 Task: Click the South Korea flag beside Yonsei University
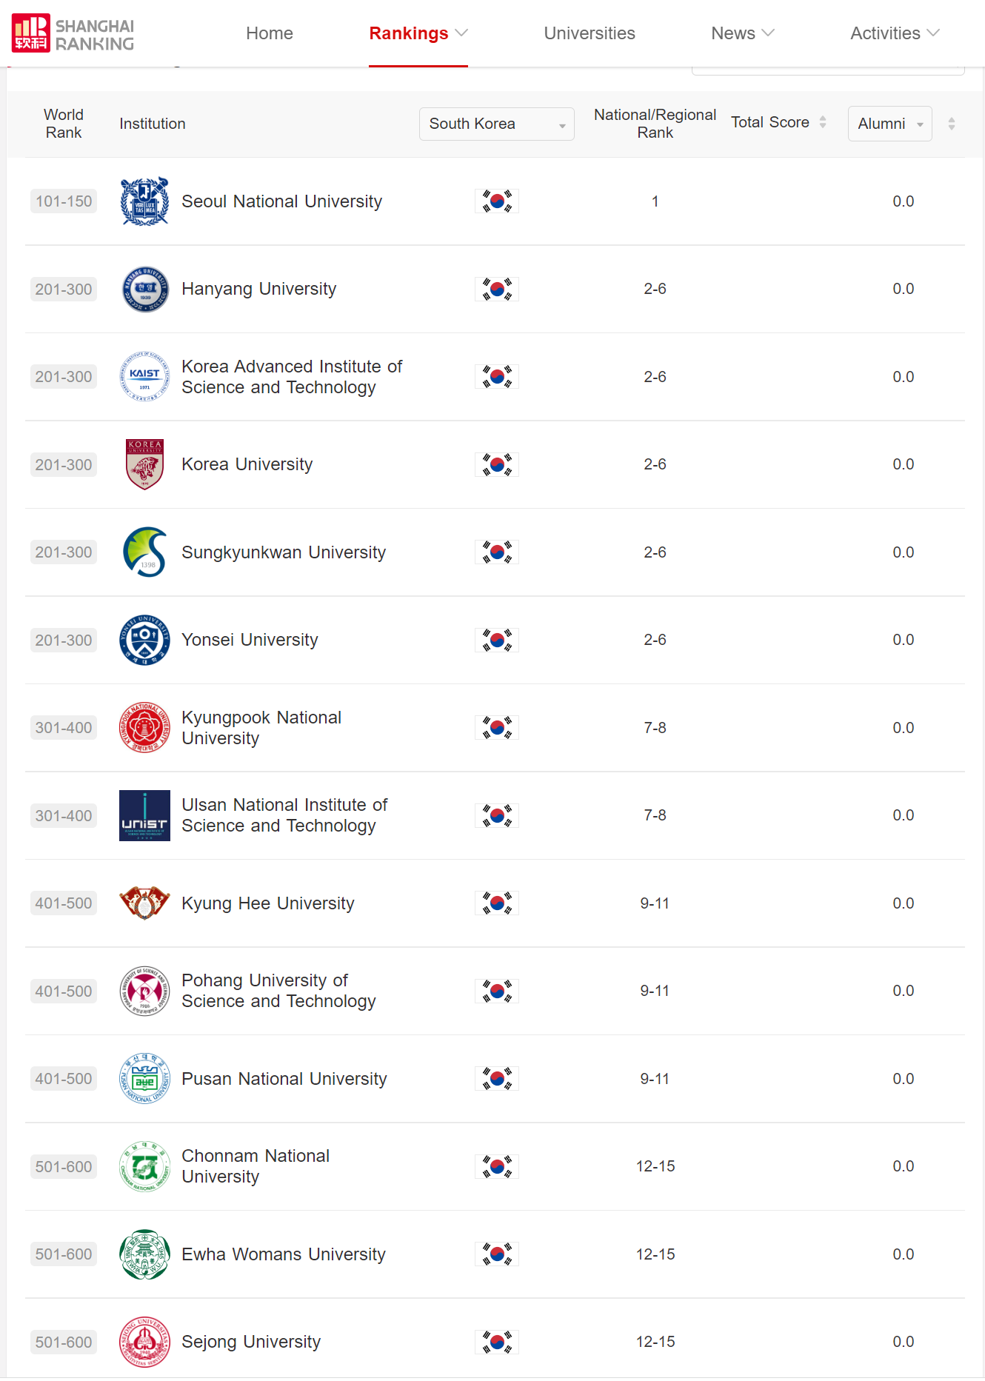[497, 640]
